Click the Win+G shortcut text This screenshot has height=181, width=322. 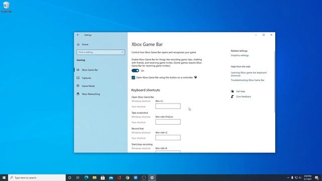(159, 101)
